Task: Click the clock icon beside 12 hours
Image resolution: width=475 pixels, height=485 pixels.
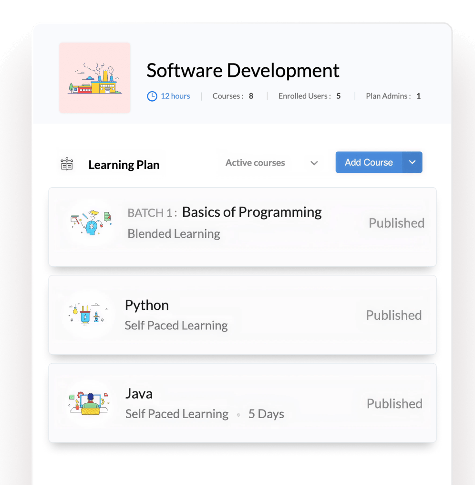Action: tap(152, 96)
